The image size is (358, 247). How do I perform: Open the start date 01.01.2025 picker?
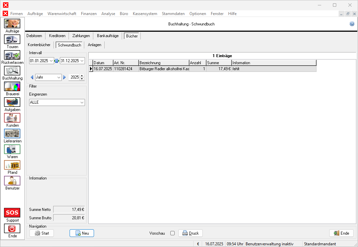tap(51, 61)
